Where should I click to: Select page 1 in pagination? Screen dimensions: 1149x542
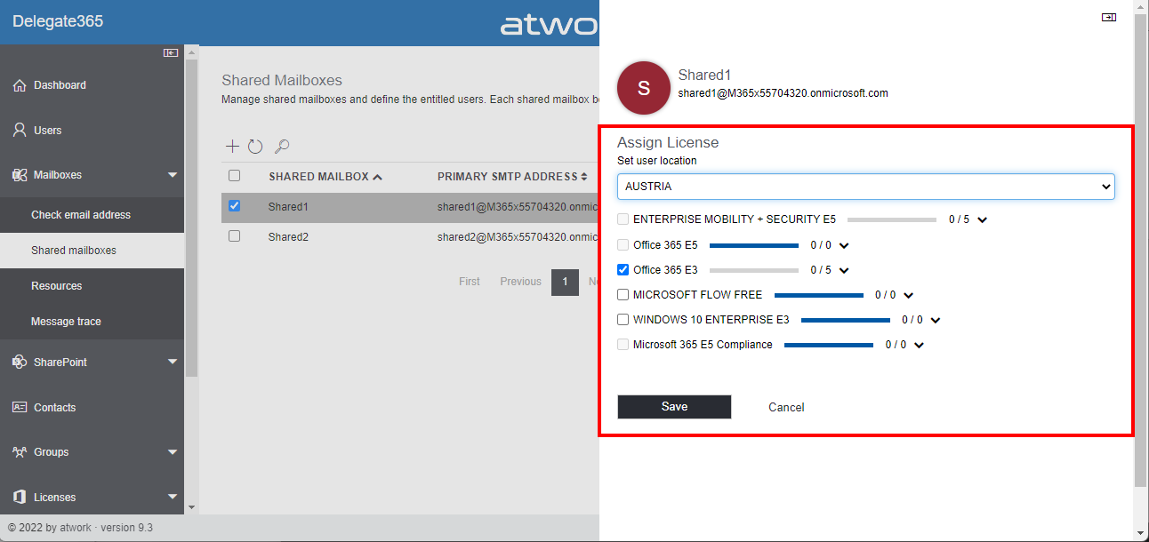[565, 282]
